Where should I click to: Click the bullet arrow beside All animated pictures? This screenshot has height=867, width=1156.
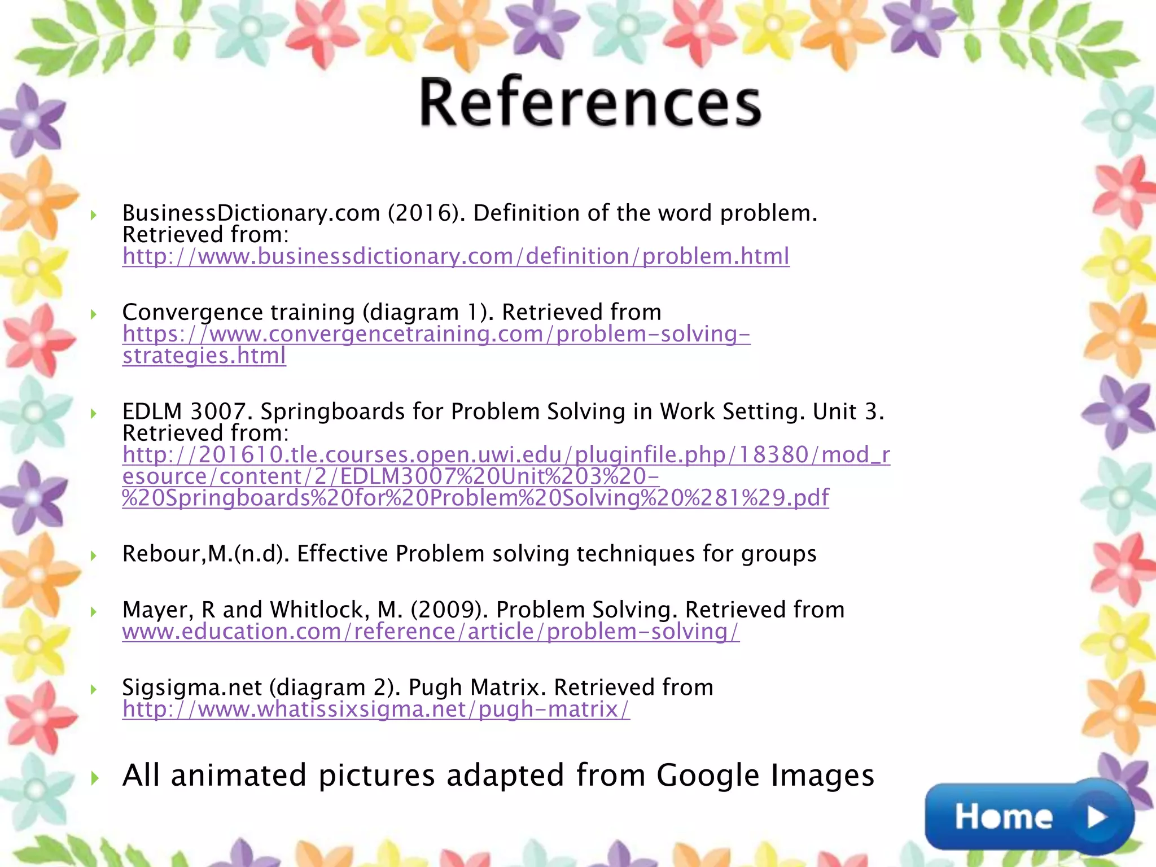click(x=95, y=779)
